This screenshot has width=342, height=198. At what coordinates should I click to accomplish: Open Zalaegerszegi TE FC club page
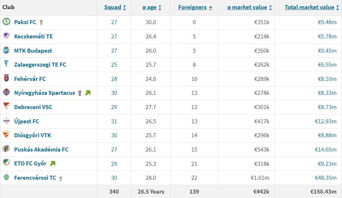40,65
